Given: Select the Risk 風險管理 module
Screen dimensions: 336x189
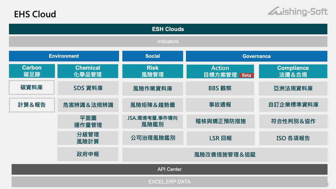Looking at the screenshot, I should tap(153, 71).
